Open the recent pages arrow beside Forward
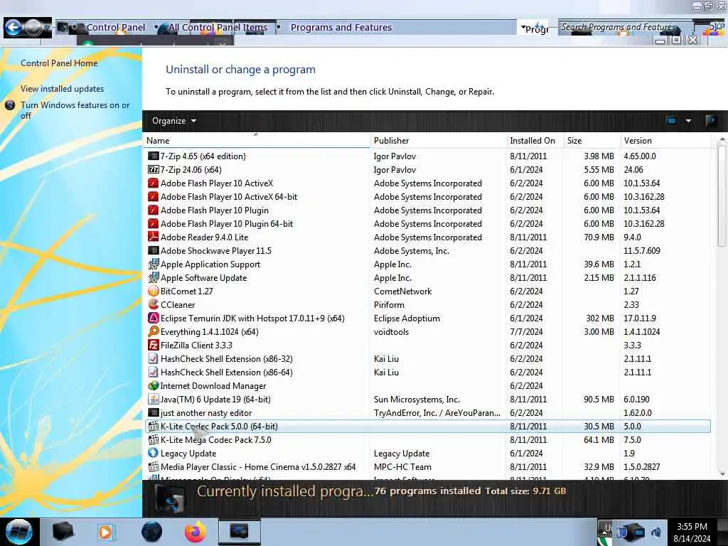 [47, 28]
